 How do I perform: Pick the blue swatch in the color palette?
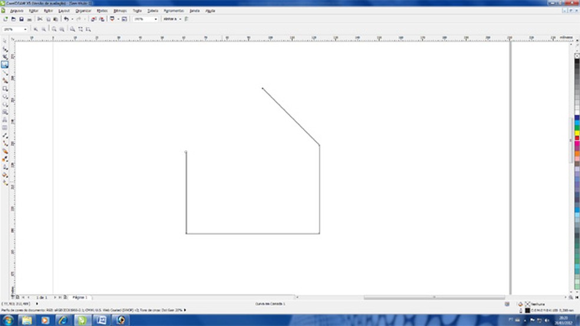click(576, 118)
